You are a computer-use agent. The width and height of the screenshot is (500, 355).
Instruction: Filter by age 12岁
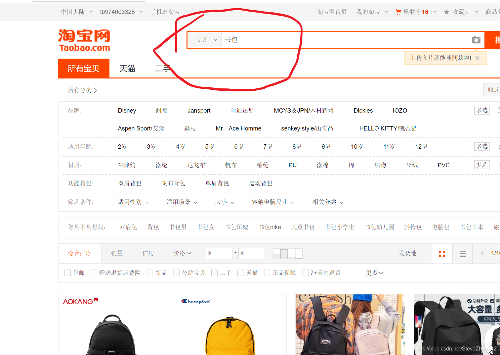click(421, 146)
